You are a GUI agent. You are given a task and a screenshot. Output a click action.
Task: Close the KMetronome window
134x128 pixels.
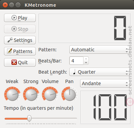(5, 5)
